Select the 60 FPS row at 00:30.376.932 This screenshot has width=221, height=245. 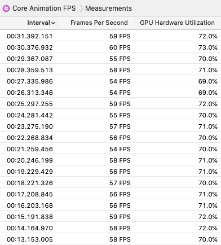(111, 47)
